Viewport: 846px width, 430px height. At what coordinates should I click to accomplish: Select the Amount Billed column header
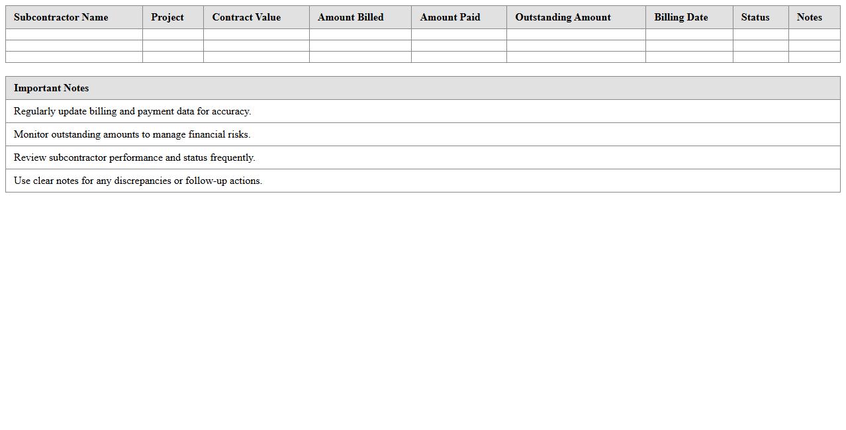click(350, 17)
